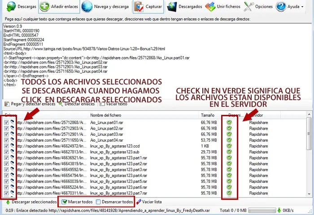Click Rapidshare server cell for Aio_Linux.part01.rar
The image size is (314, 215).
click(258, 122)
